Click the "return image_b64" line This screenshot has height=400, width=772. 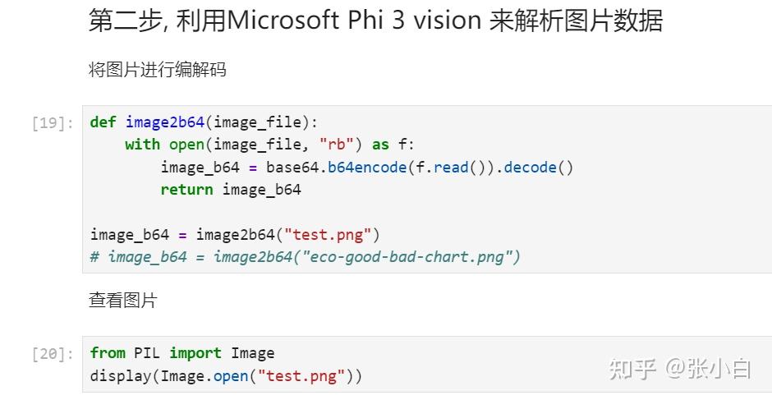[231, 190]
